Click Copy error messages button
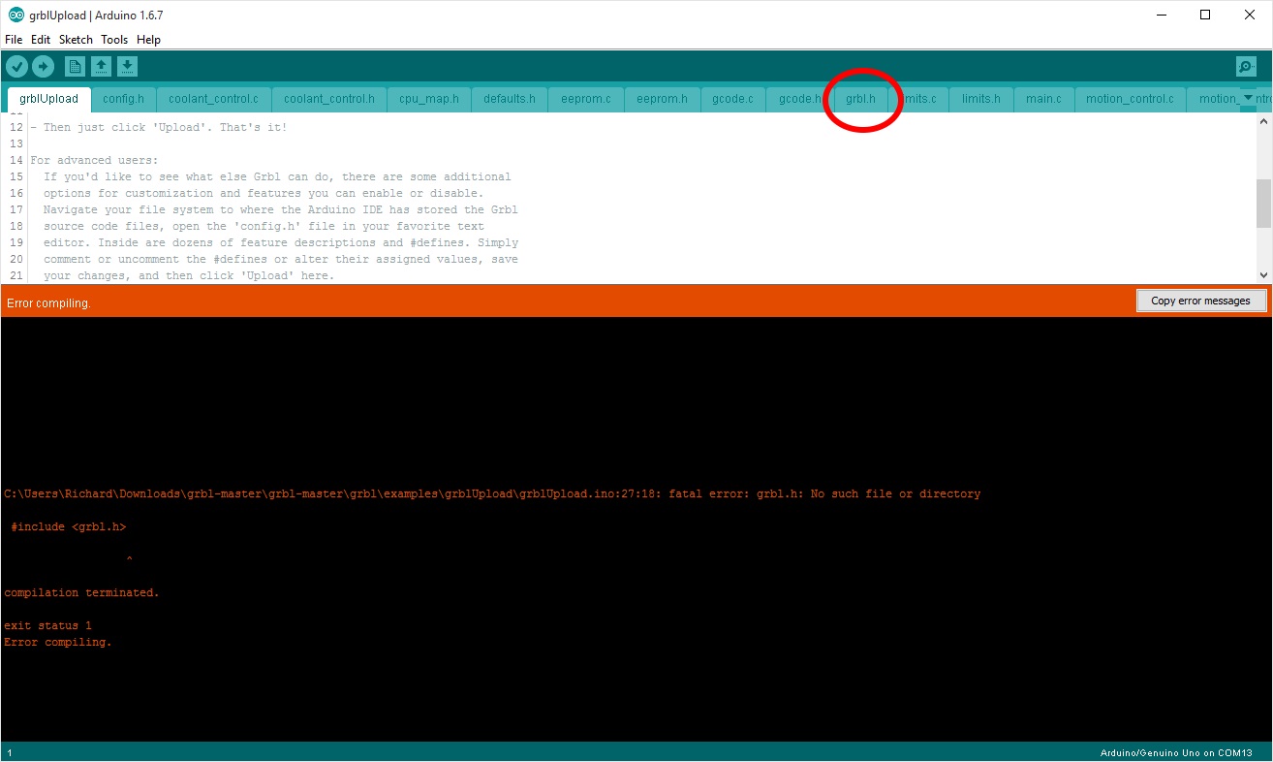Screen dimensions: 1273x762 click(x=1200, y=301)
